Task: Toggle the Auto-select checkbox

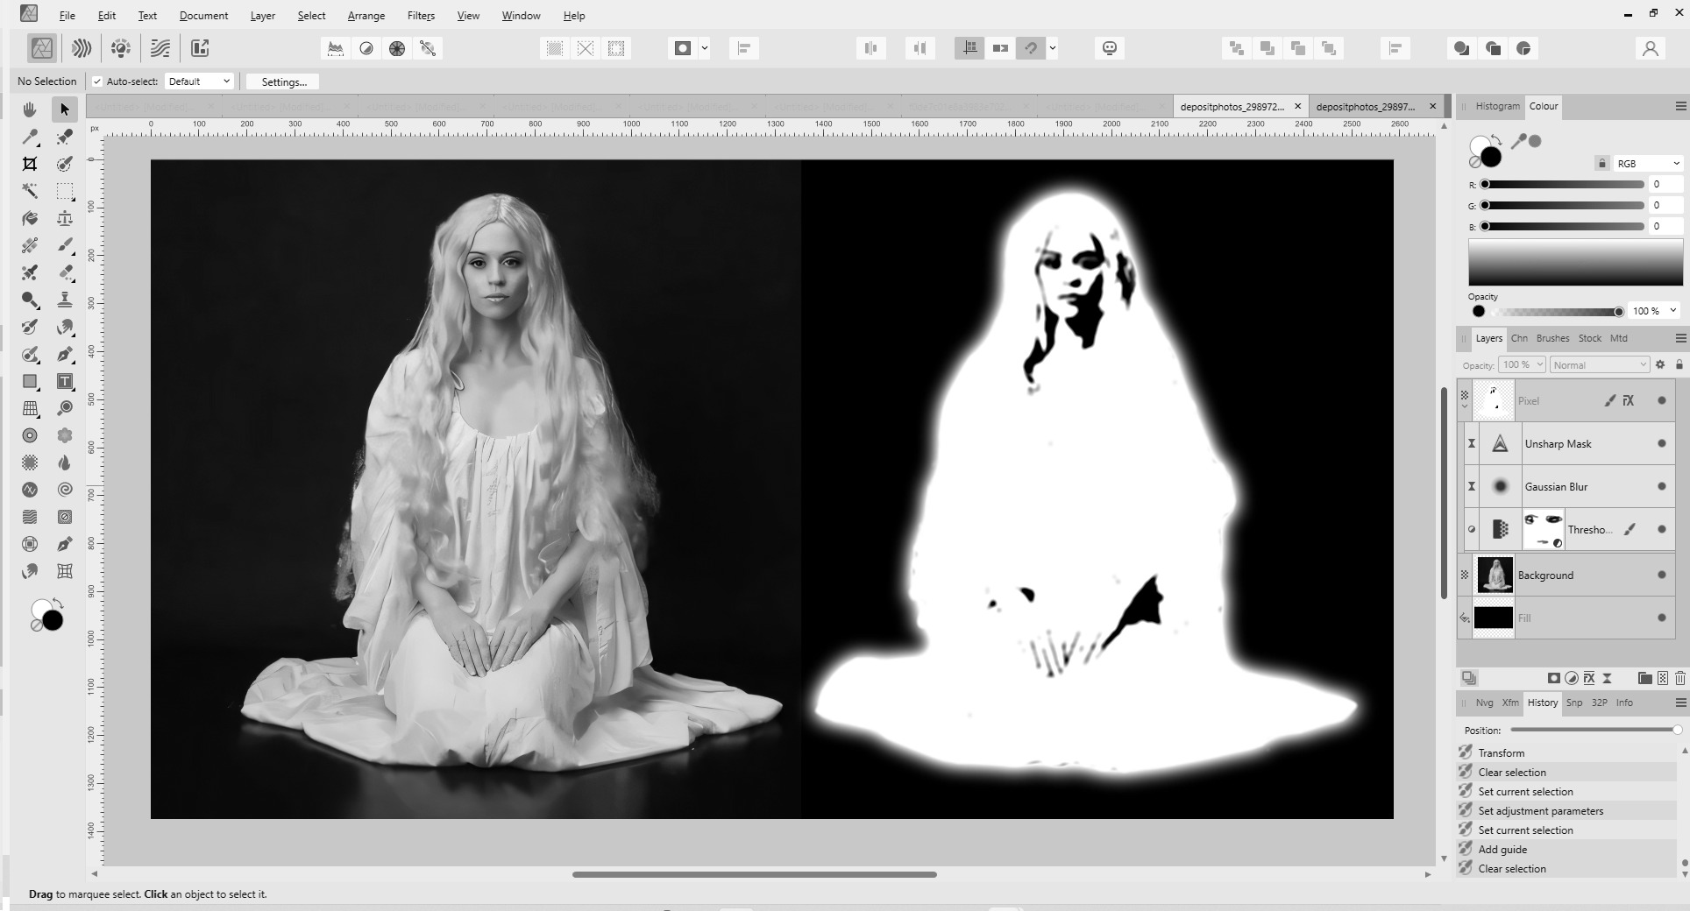Action: [97, 81]
